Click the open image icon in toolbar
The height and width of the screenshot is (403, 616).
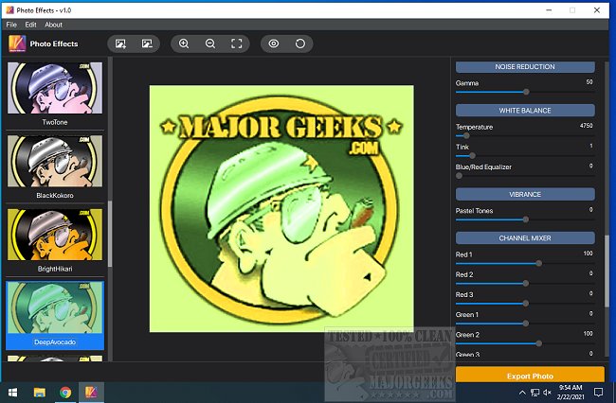click(x=120, y=44)
